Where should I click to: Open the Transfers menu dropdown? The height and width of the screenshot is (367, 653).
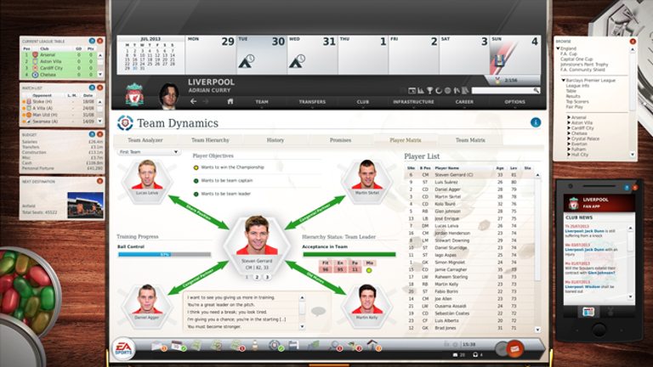312,101
